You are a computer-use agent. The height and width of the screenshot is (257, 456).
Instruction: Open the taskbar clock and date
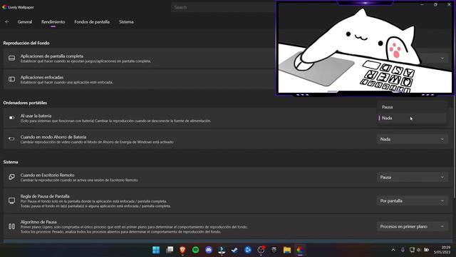(x=442, y=250)
